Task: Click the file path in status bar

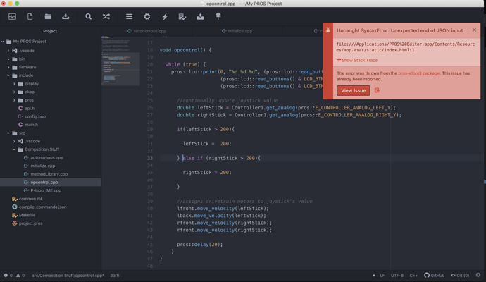Action: click(x=68, y=276)
